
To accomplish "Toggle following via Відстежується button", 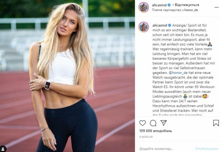I will (x=187, y=5).
